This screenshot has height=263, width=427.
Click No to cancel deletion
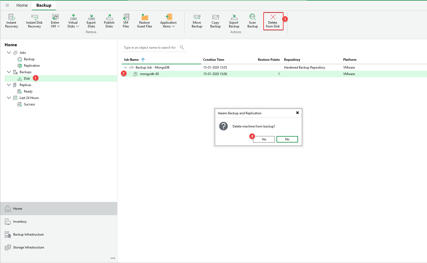coord(287,139)
